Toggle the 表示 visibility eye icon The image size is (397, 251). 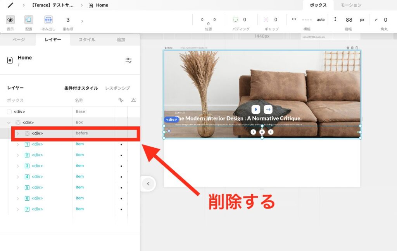pyautogui.click(x=10, y=20)
